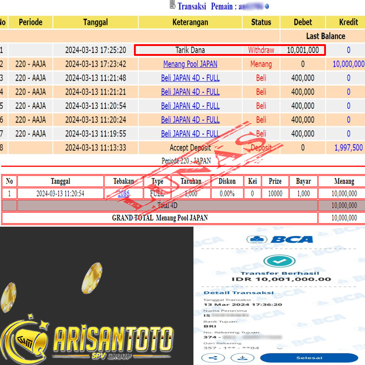
Task: Select the 10,001,000 debet amount
Action: (303, 50)
